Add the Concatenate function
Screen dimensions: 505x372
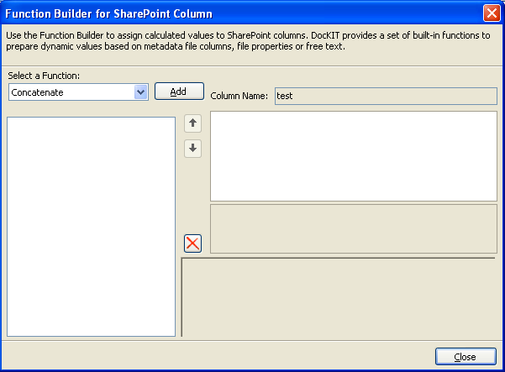point(179,92)
